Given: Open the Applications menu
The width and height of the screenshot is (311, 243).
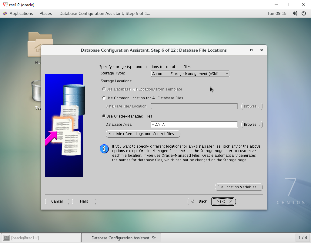Looking at the screenshot, I should [21, 13].
